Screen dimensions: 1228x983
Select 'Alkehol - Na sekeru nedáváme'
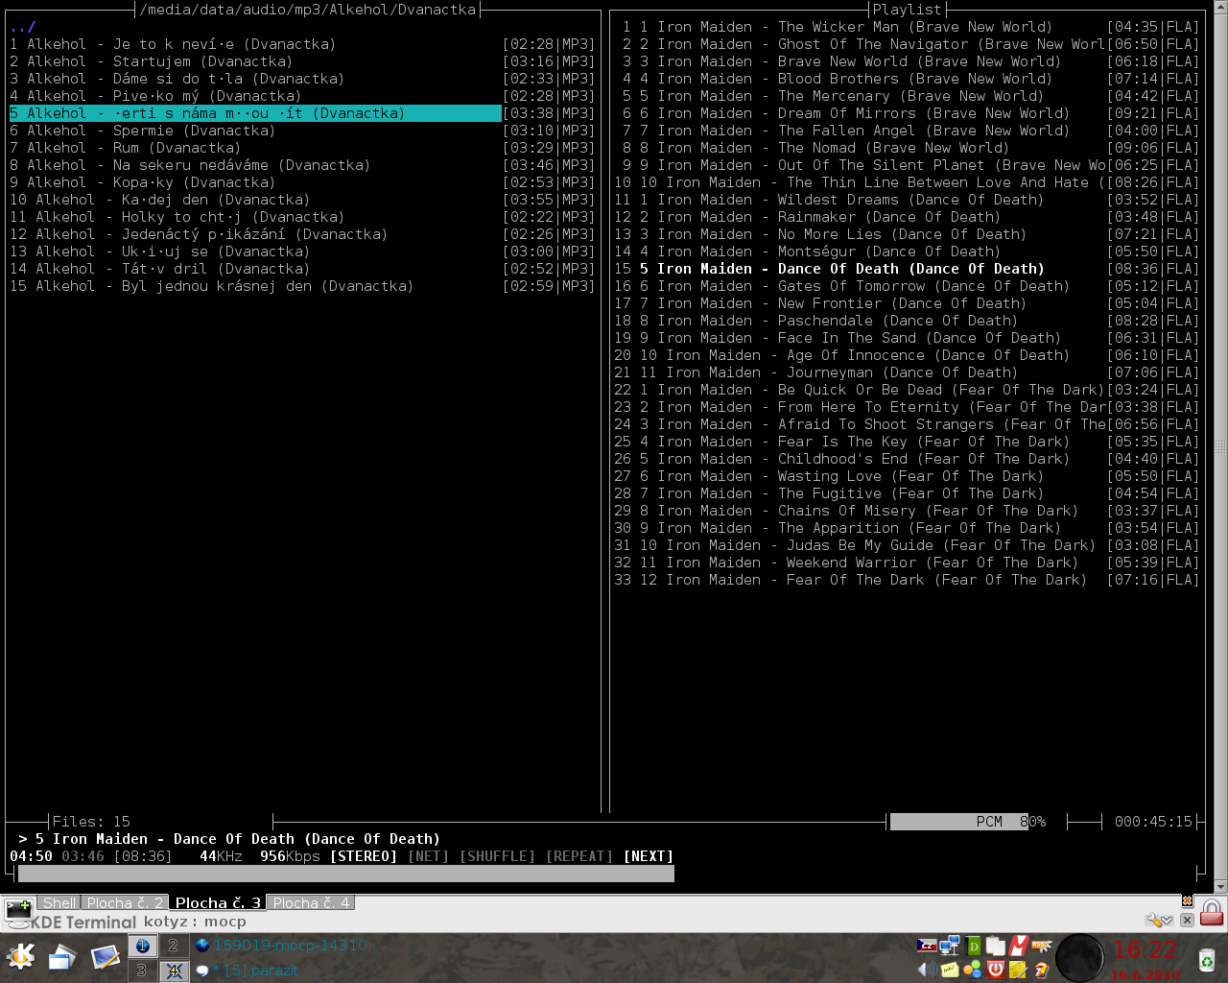pyautogui.click(x=302, y=165)
